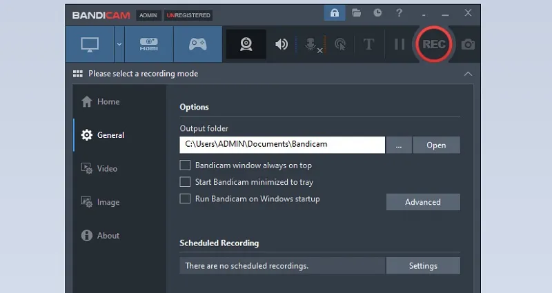Enable Bandicam window always on top
Image resolution: width=552 pixels, height=293 pixels.
(185, 165)
